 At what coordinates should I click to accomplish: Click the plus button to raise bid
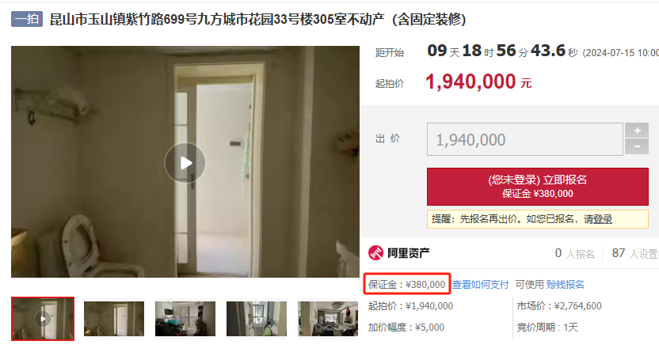click(637, 131)
